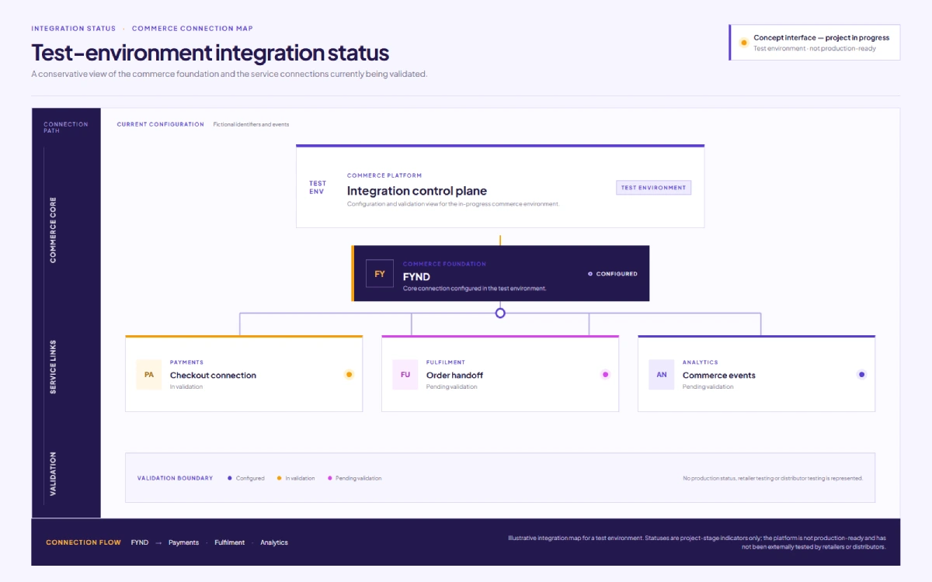Click Fulfilment in the connection flow bar
932x582 pixels.
click(230, 542)
